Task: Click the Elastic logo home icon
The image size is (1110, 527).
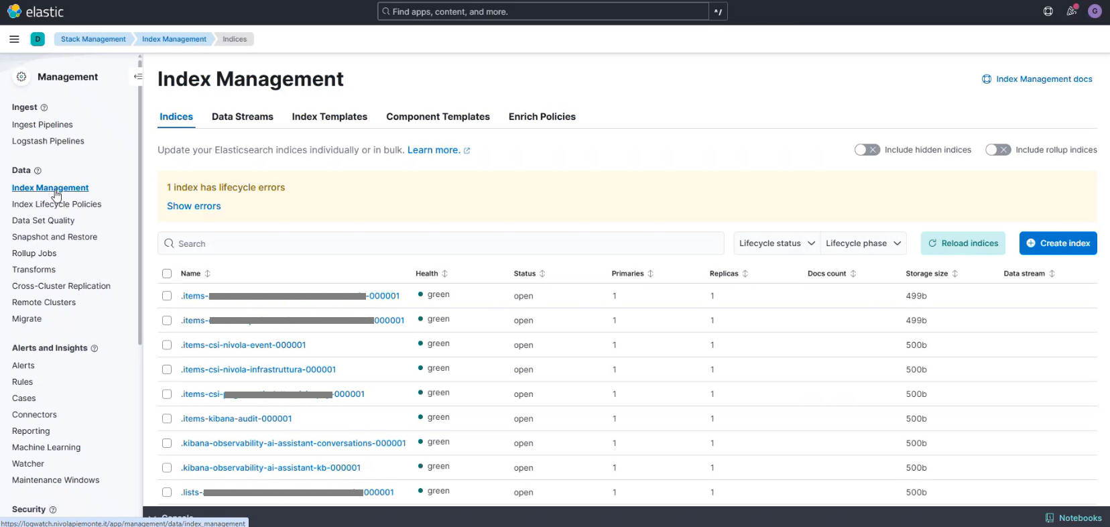Action: [14, 11]
